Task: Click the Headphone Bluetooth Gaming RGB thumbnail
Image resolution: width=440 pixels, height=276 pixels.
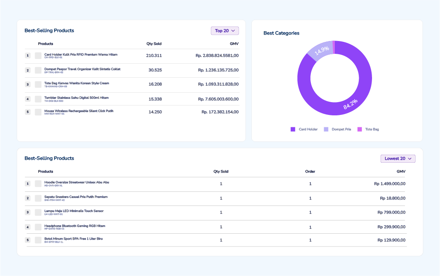Action: point(38,227)
